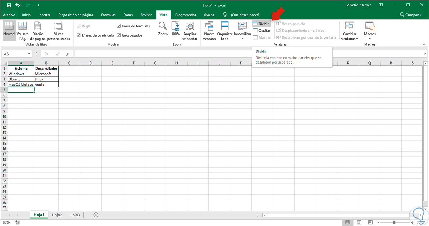Click the vertical scroll up arrow

[x=426, y=63]
